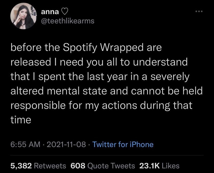
Task: Click the 6:55 AM timestamp
Action: (x=25, y=144)
